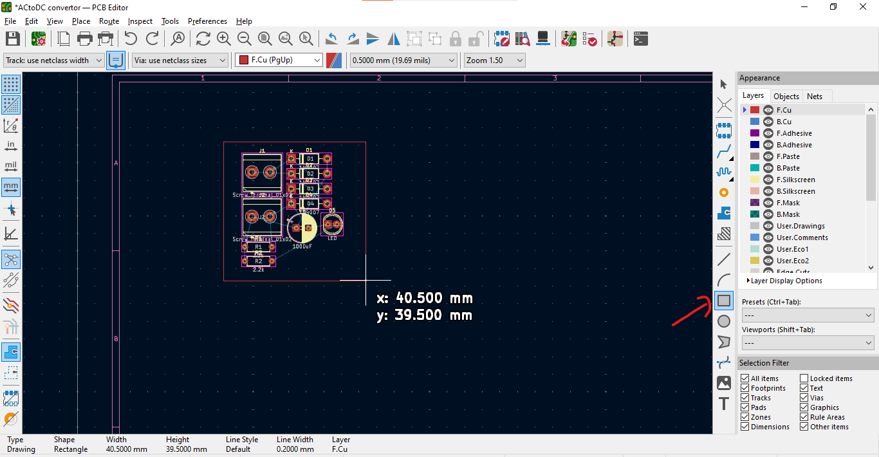
Task: Redo the last action
Action: point(153,39)
